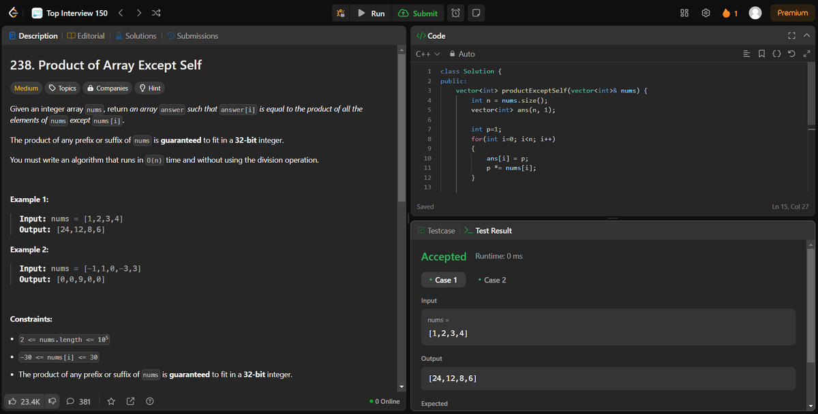Go to the previous problem arrow

coord(121,13)
